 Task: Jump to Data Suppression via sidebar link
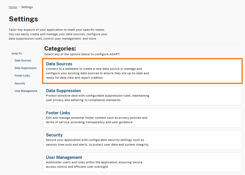25,68
